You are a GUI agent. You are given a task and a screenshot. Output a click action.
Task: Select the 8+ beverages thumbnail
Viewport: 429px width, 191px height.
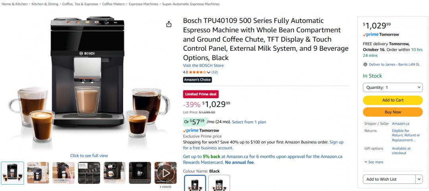click(x=140, y=173)
